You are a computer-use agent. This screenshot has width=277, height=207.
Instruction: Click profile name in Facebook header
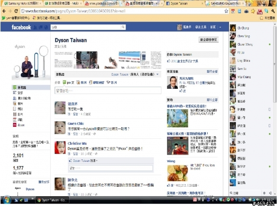[x=187, y=27]
